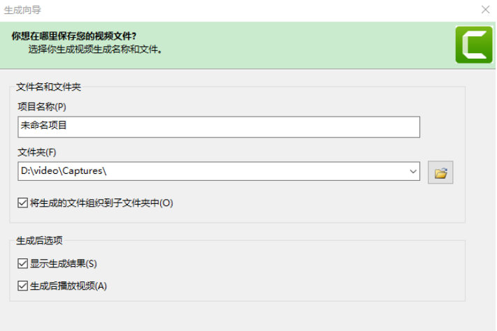Image resolution: width=497 pixels, height=331 pixels.
Task: Click the 未命名项目 text in the name field
Action: 44,126
